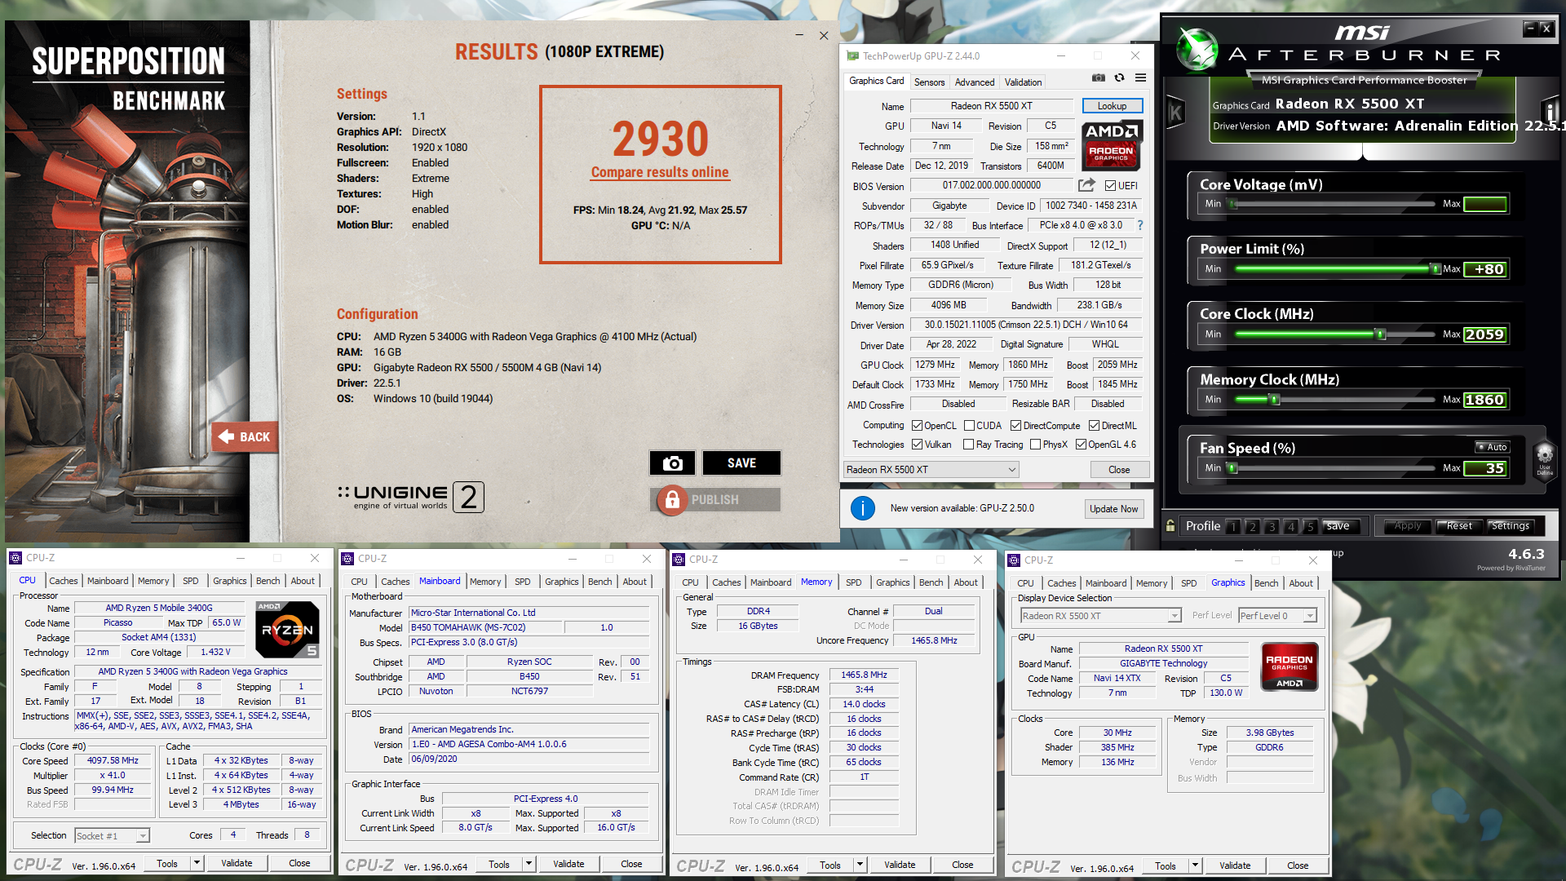Click the Ryzen 5 logo in CPU-Z
1566x881 pixels.
[x=287, y=629]
